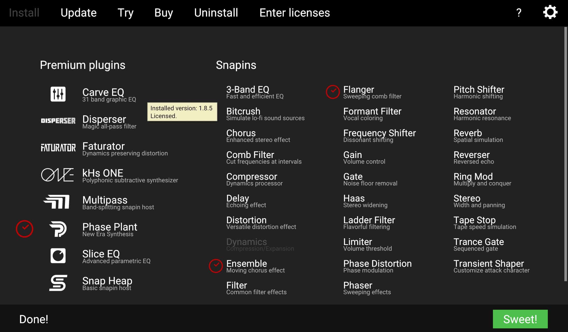Uncheck the Phase Plant selection checkmark

pyautogui.click(x=25, y=229)
